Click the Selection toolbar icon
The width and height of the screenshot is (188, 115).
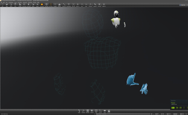tap(95, 5)
